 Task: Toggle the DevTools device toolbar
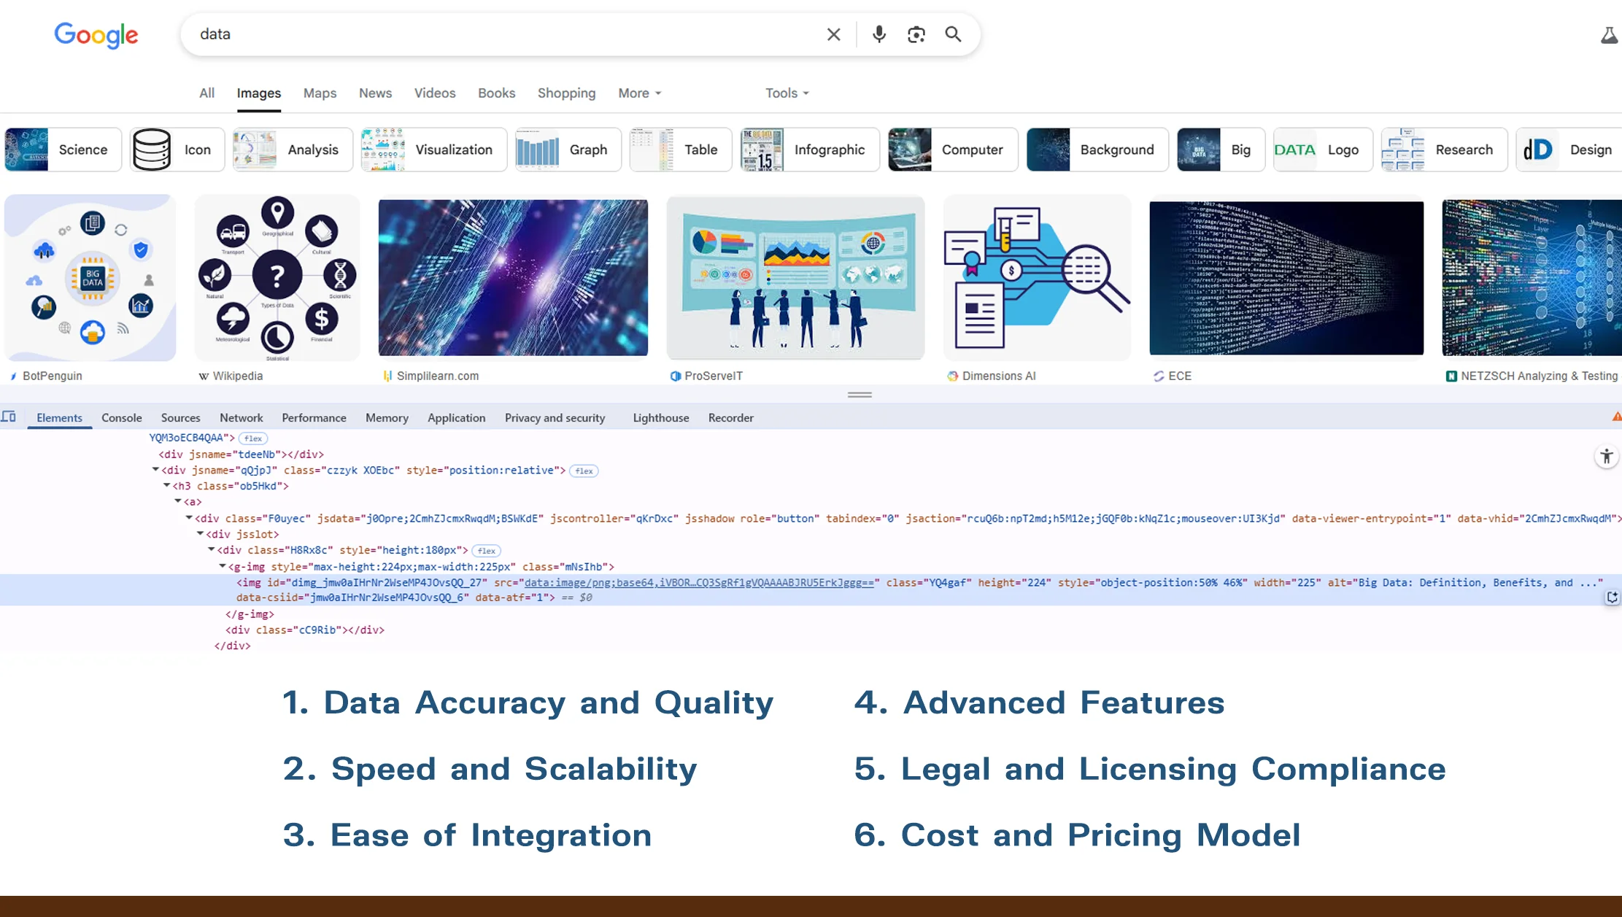9,417
